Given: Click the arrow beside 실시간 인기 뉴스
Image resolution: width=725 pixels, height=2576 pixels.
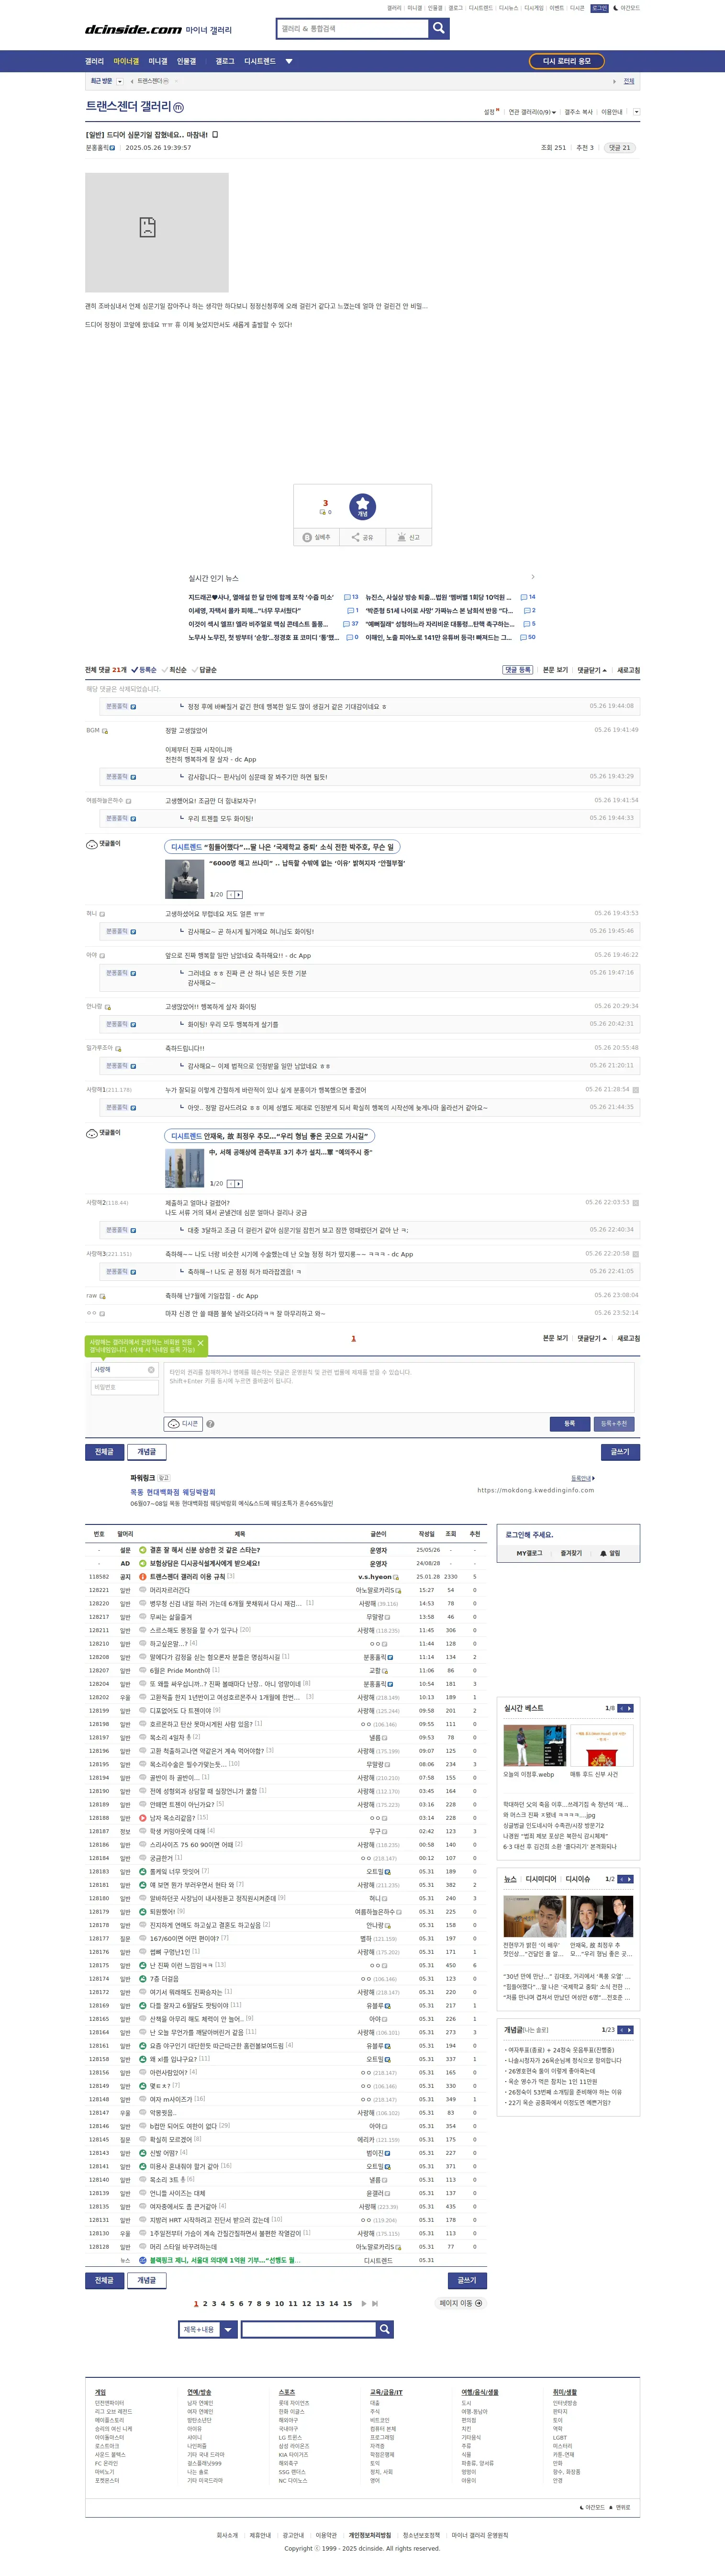Looking at the screenshot, I should (x=532, y=577).
